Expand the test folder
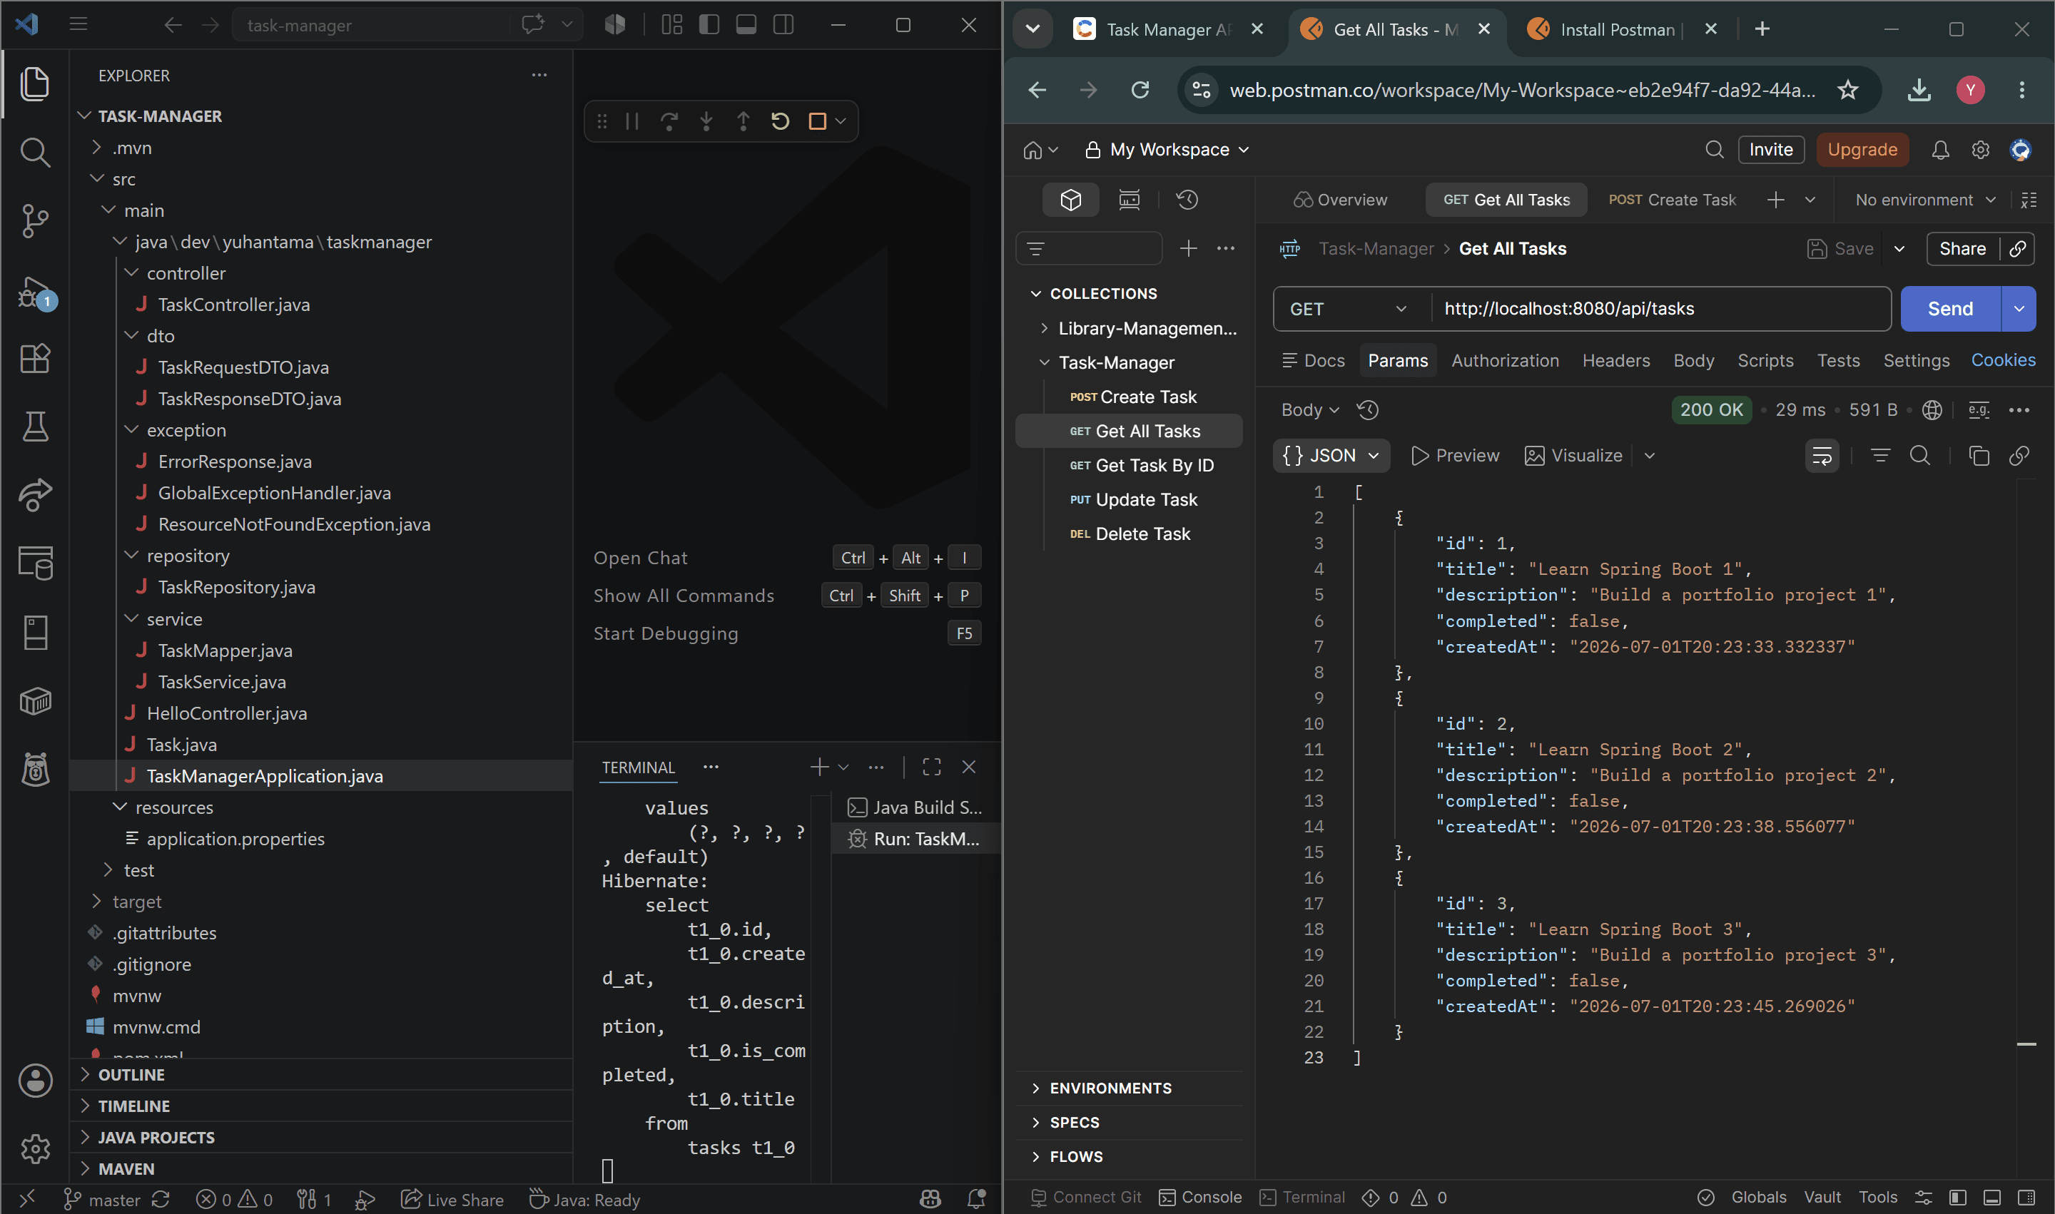Screen dimensions: 2055x1214 138,869
